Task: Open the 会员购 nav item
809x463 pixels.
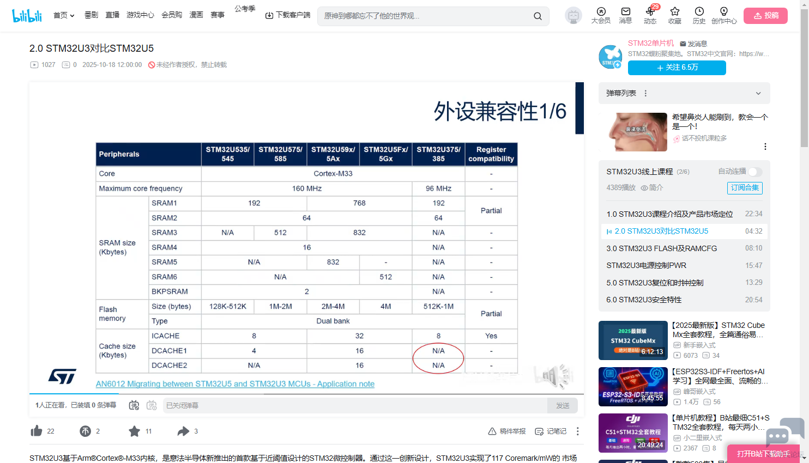Action: 172,15
